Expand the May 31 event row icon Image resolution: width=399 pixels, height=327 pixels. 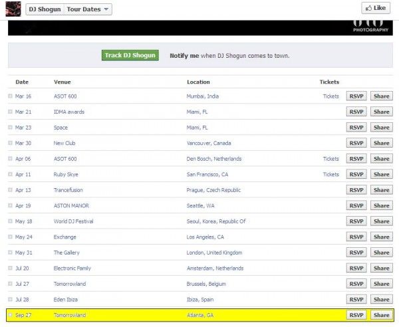click(10, 253)
